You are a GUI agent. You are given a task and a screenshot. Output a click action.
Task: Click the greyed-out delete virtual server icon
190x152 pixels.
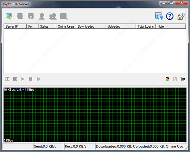point(20,16)
